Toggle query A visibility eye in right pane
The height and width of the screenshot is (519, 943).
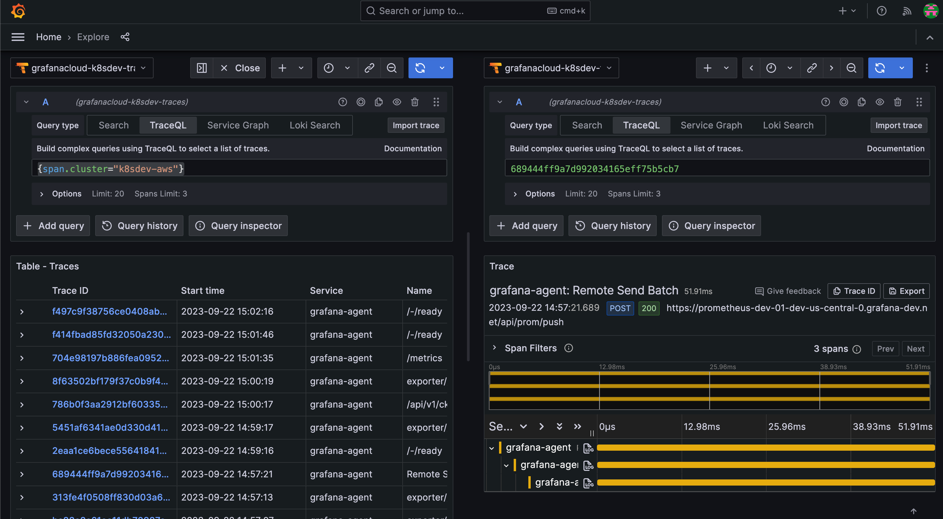[x=879, y=102]
